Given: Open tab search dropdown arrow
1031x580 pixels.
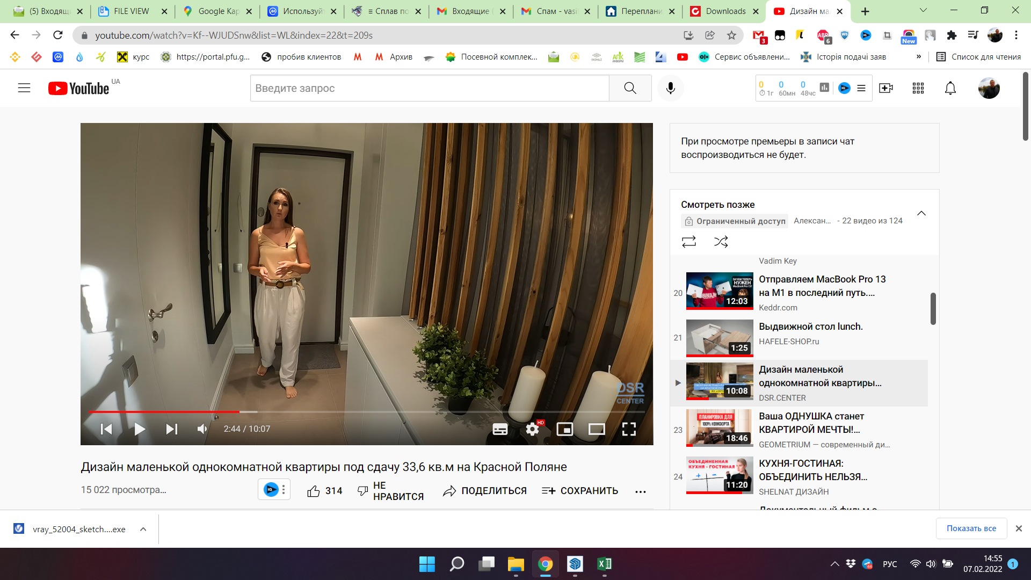Looking at the screenshot, I should [923, 10].
